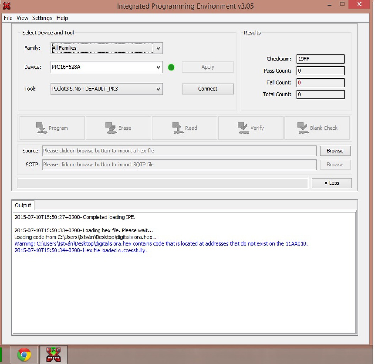The width and height of the screenshot is (375, 364).
Task: Close the IPE window
Action: click(x=359, y=4)
